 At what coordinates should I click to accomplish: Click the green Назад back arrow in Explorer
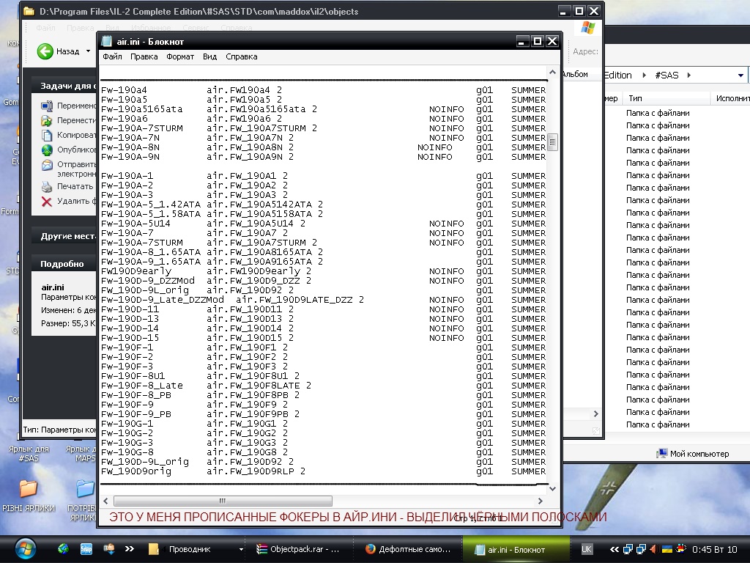(45, 51)
